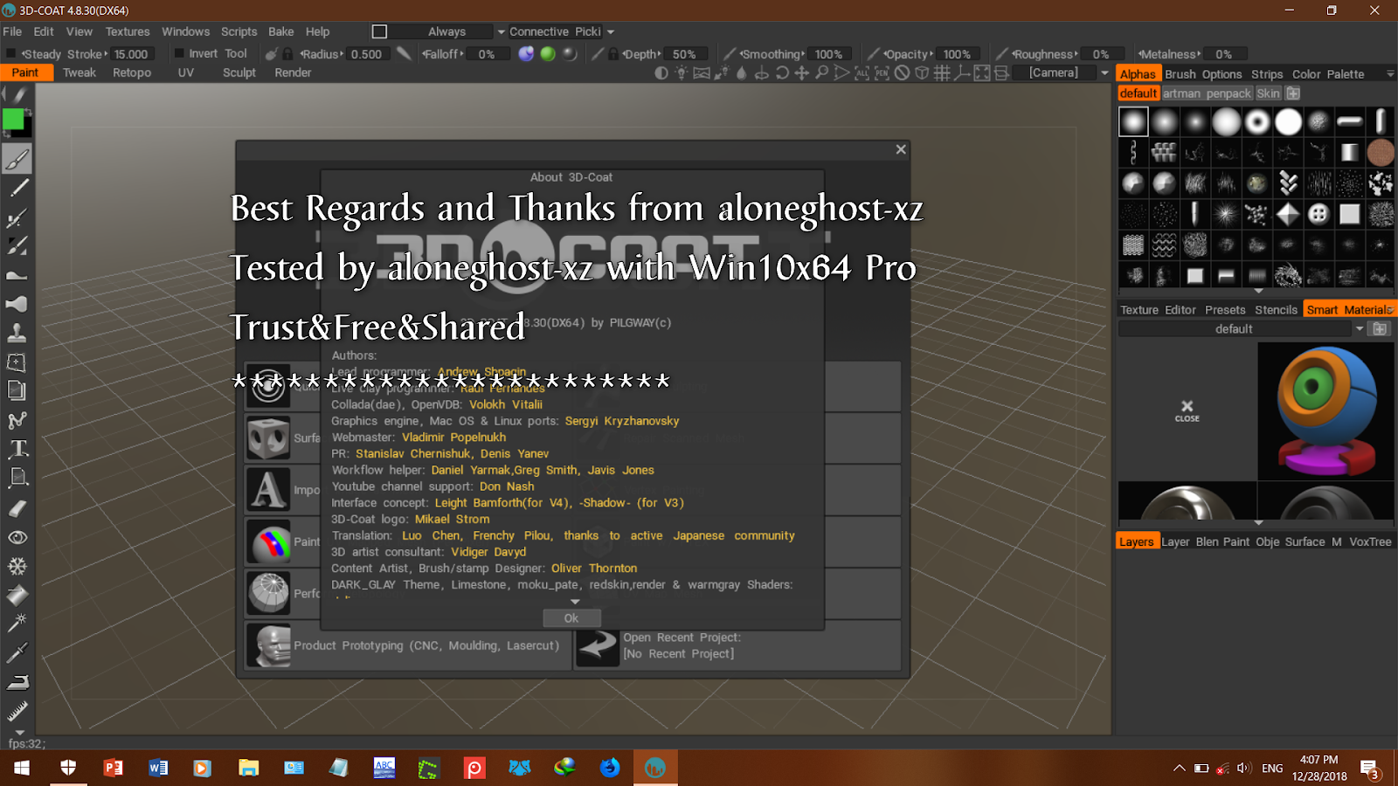Click Ok in the About 3D-Coat dialog
1398x786 pixels.
pos(571,618)
